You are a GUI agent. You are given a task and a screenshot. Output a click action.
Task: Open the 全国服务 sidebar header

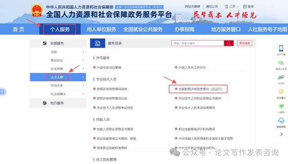(58, 43)
